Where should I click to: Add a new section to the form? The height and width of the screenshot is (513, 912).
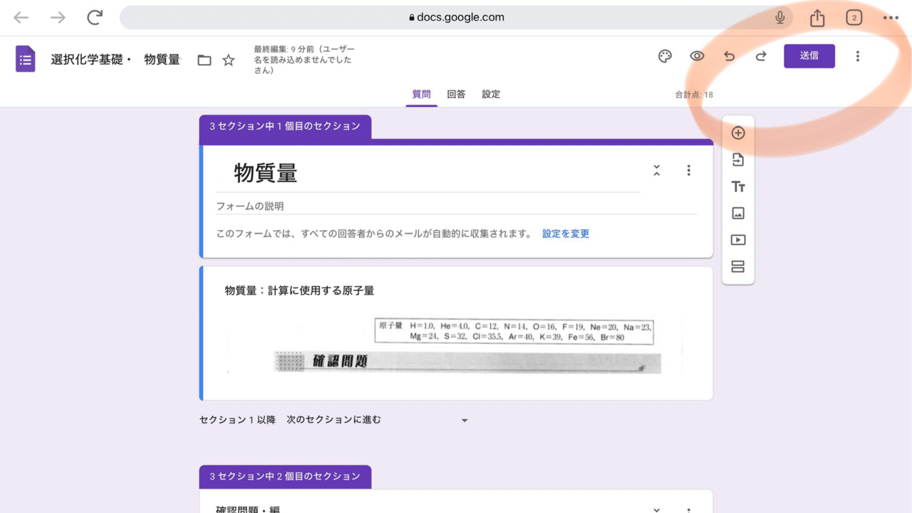[737, 266]
